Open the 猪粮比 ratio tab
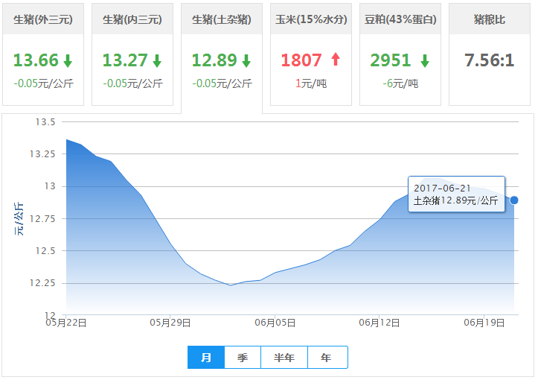Viewport: 538px width, 380px height. click(x=490, y=19)
